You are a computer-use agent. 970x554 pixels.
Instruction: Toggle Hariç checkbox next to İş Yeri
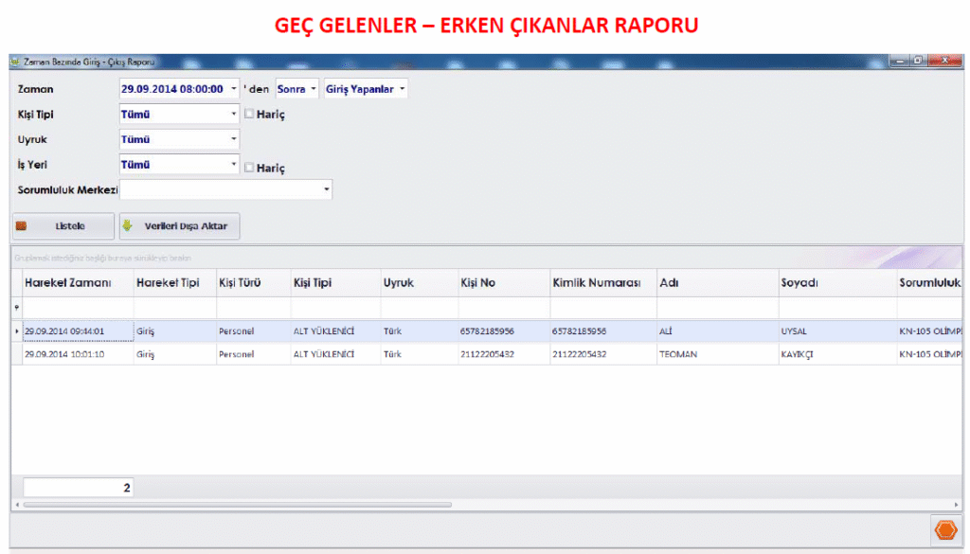coord(249,168)
